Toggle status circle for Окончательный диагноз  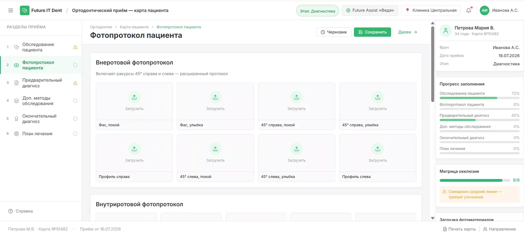75,119
